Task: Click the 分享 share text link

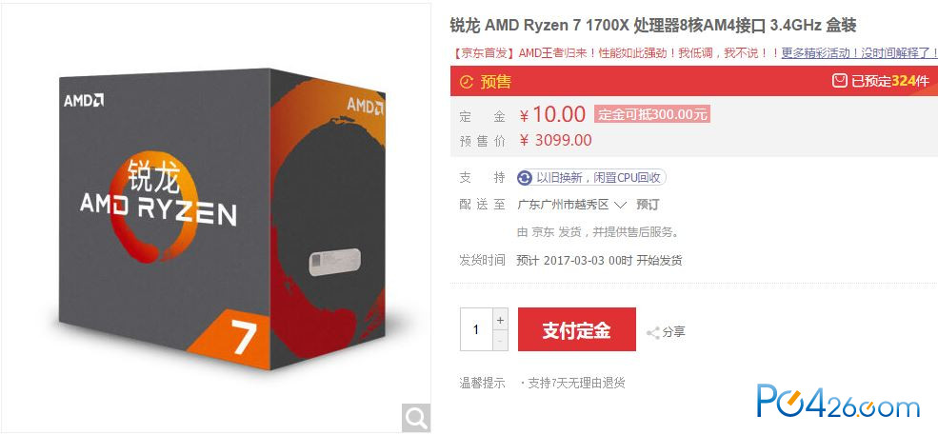Action: click(x=673, y=332)
